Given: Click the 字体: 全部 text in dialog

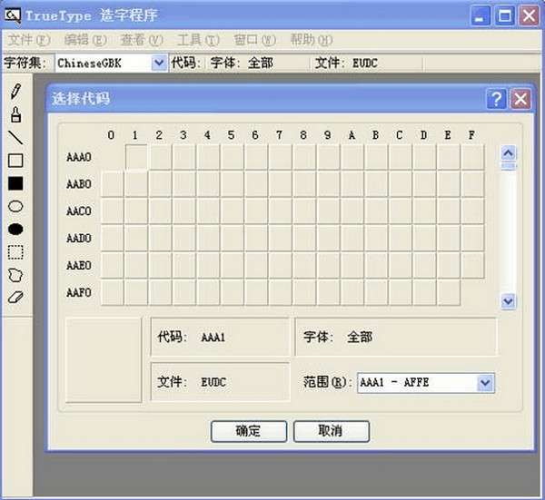Looking at the screenshot, I should (x=338, y=337).
